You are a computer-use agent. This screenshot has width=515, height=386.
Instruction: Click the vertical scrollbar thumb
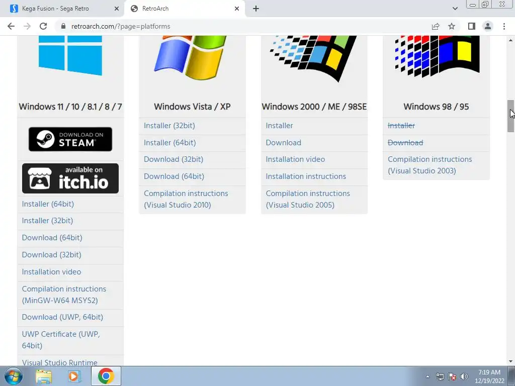pos(510,116)
